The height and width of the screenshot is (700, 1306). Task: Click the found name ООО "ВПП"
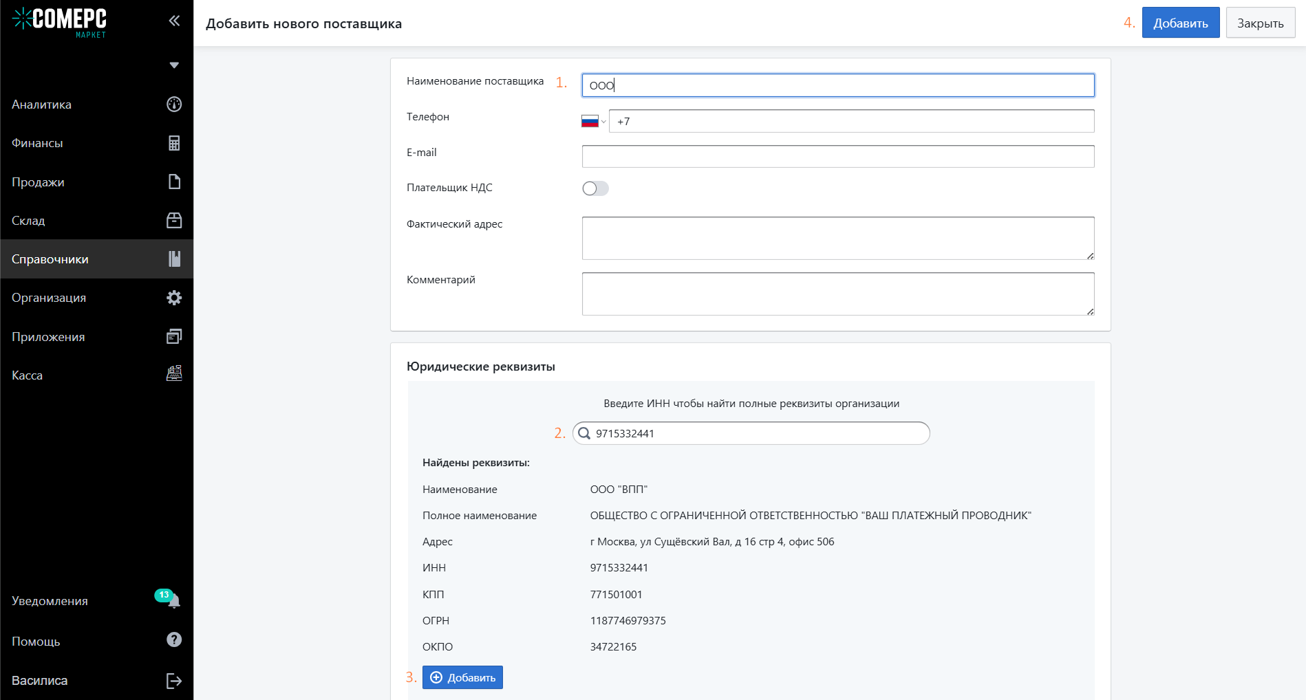click(x=619, y=490)
